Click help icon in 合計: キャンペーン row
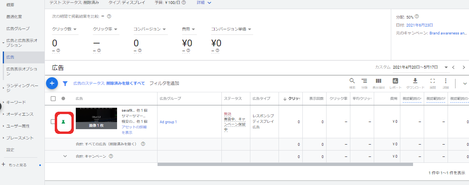The height and width of the screenshot is (185, 469). [x=111, y=156]
